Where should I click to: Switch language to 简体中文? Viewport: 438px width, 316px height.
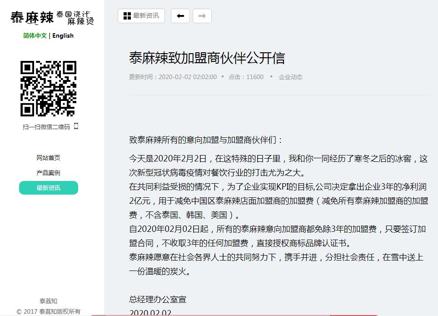pos(35,36)
